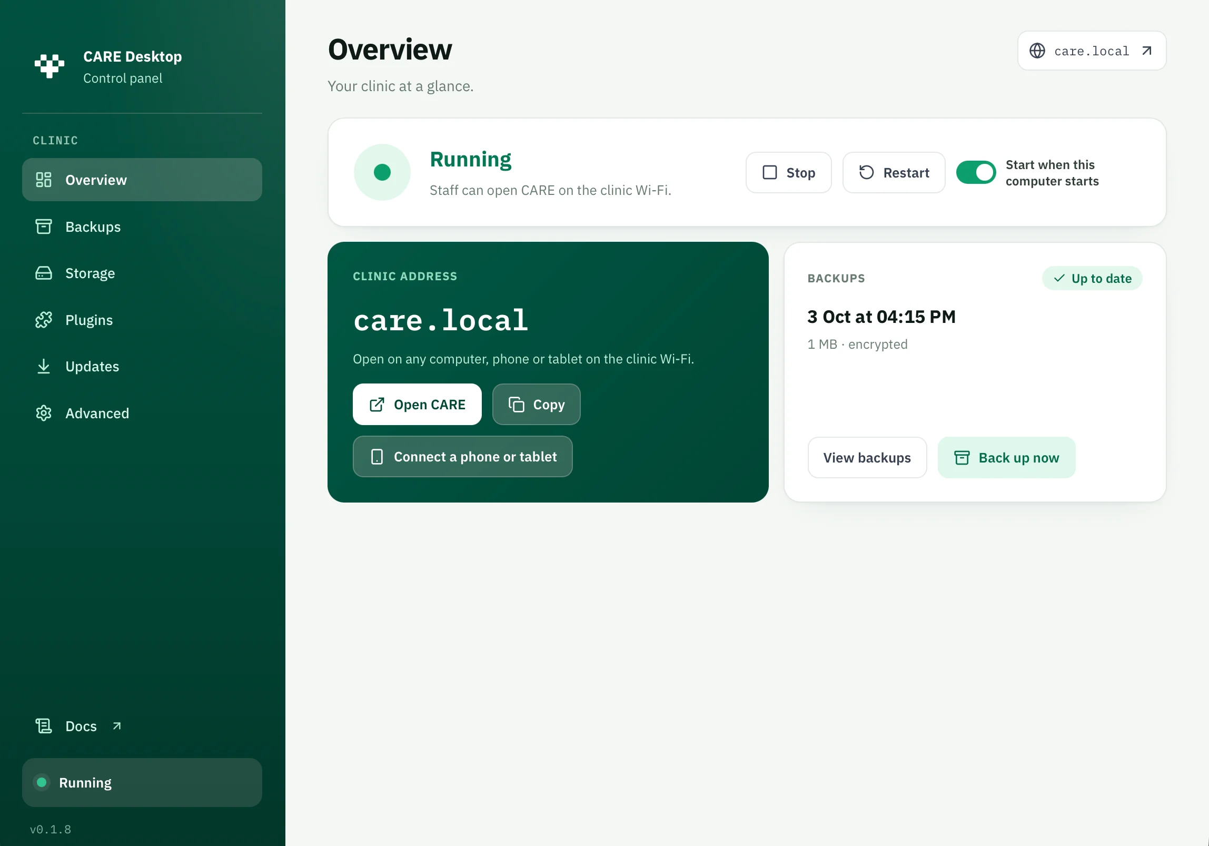The image size is (1209, 846).
Task: Click the CLINIC section header in sidebar
Action: point(55,140)
